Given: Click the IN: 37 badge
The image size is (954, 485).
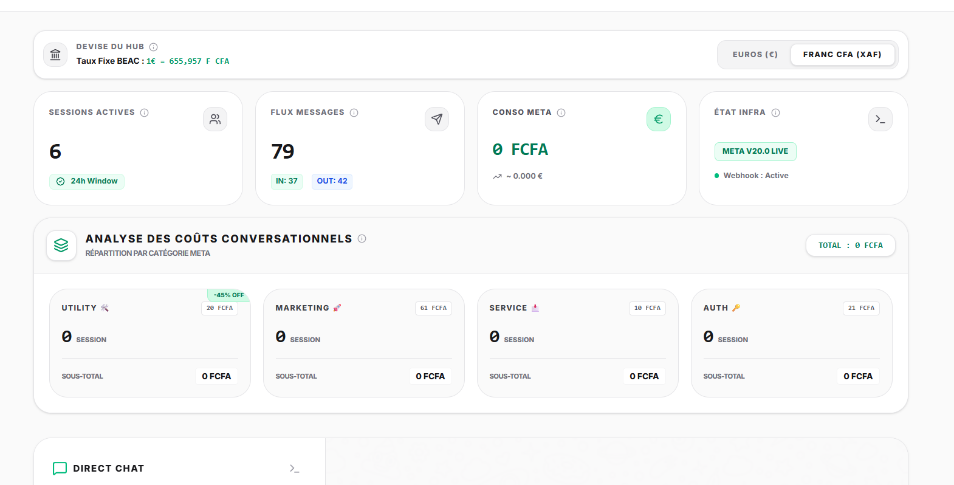Looking at the screenshot, I should click(x=287, y=181).
